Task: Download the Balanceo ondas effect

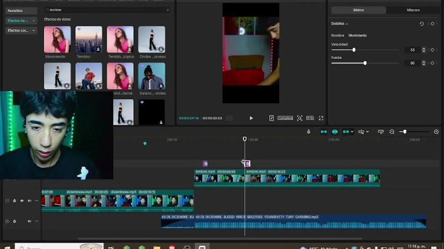Action: [161, 86]
